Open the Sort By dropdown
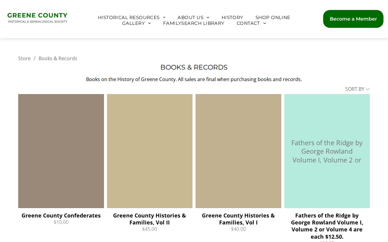 [x=357, y=89]
